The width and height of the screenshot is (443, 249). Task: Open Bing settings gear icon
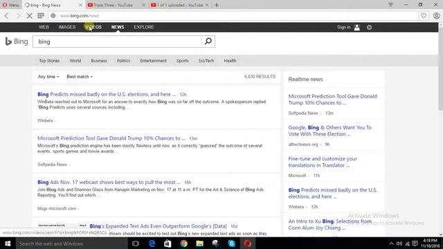coord(369,28)
